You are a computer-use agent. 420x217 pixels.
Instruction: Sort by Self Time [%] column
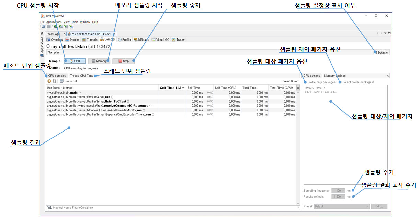click(172, 88)
